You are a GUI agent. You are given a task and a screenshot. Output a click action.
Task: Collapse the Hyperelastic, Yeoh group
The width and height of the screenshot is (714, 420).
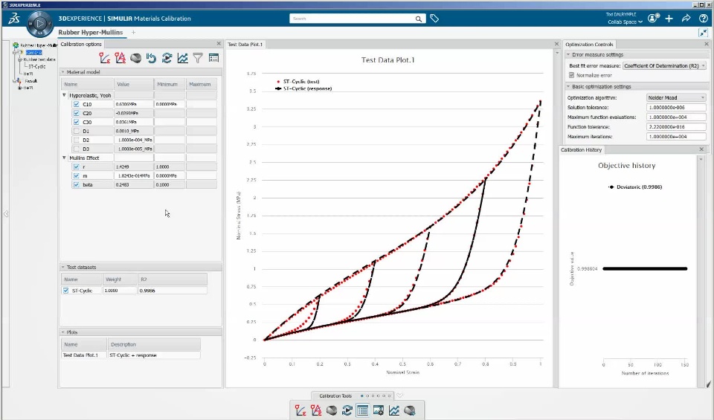tap(64, 95)
